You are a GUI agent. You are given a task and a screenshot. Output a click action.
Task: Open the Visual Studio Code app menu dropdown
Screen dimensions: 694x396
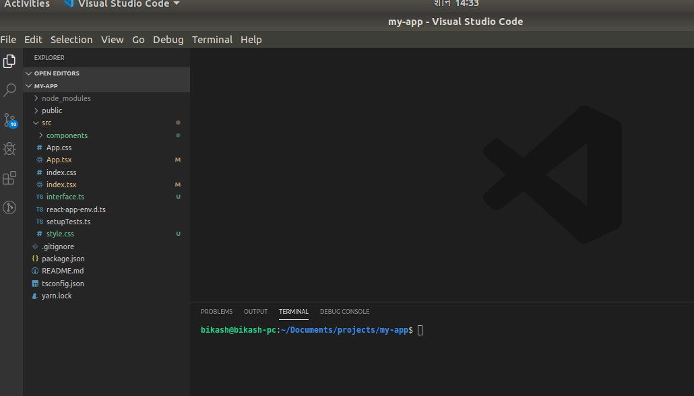click(x=122, y=3)
